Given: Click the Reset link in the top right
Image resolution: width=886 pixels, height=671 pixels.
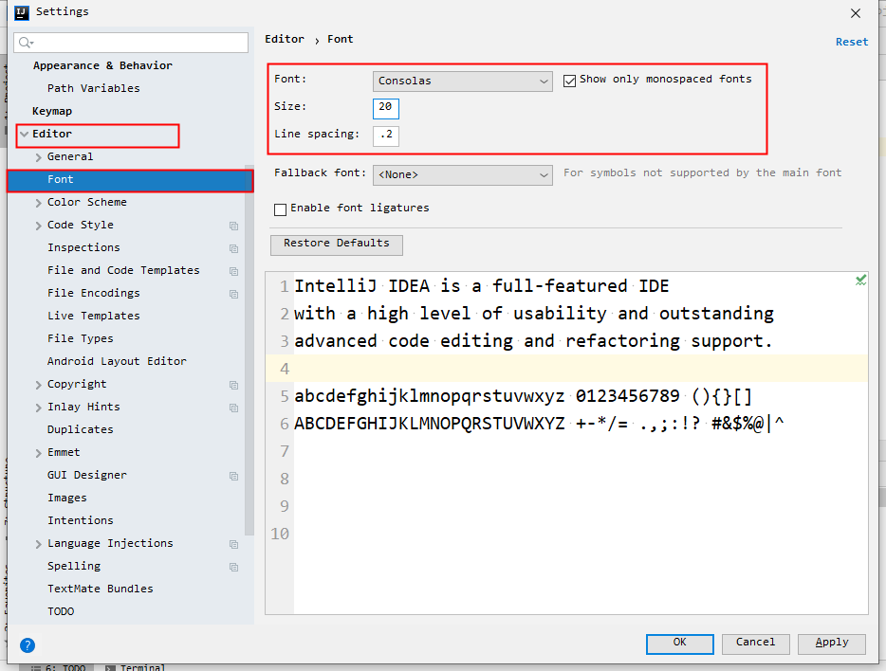Looking at the screenshot, I should [851, 41].
